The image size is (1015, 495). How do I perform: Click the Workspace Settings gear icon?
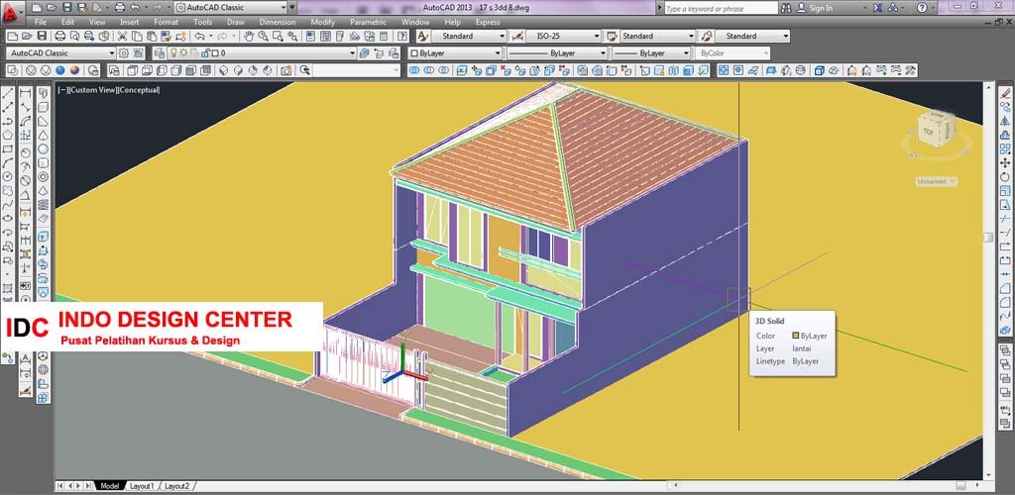point(123,53)
